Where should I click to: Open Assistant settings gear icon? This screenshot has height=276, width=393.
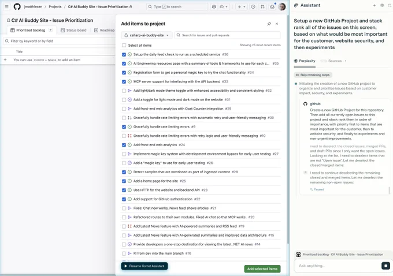click(382, 5)
